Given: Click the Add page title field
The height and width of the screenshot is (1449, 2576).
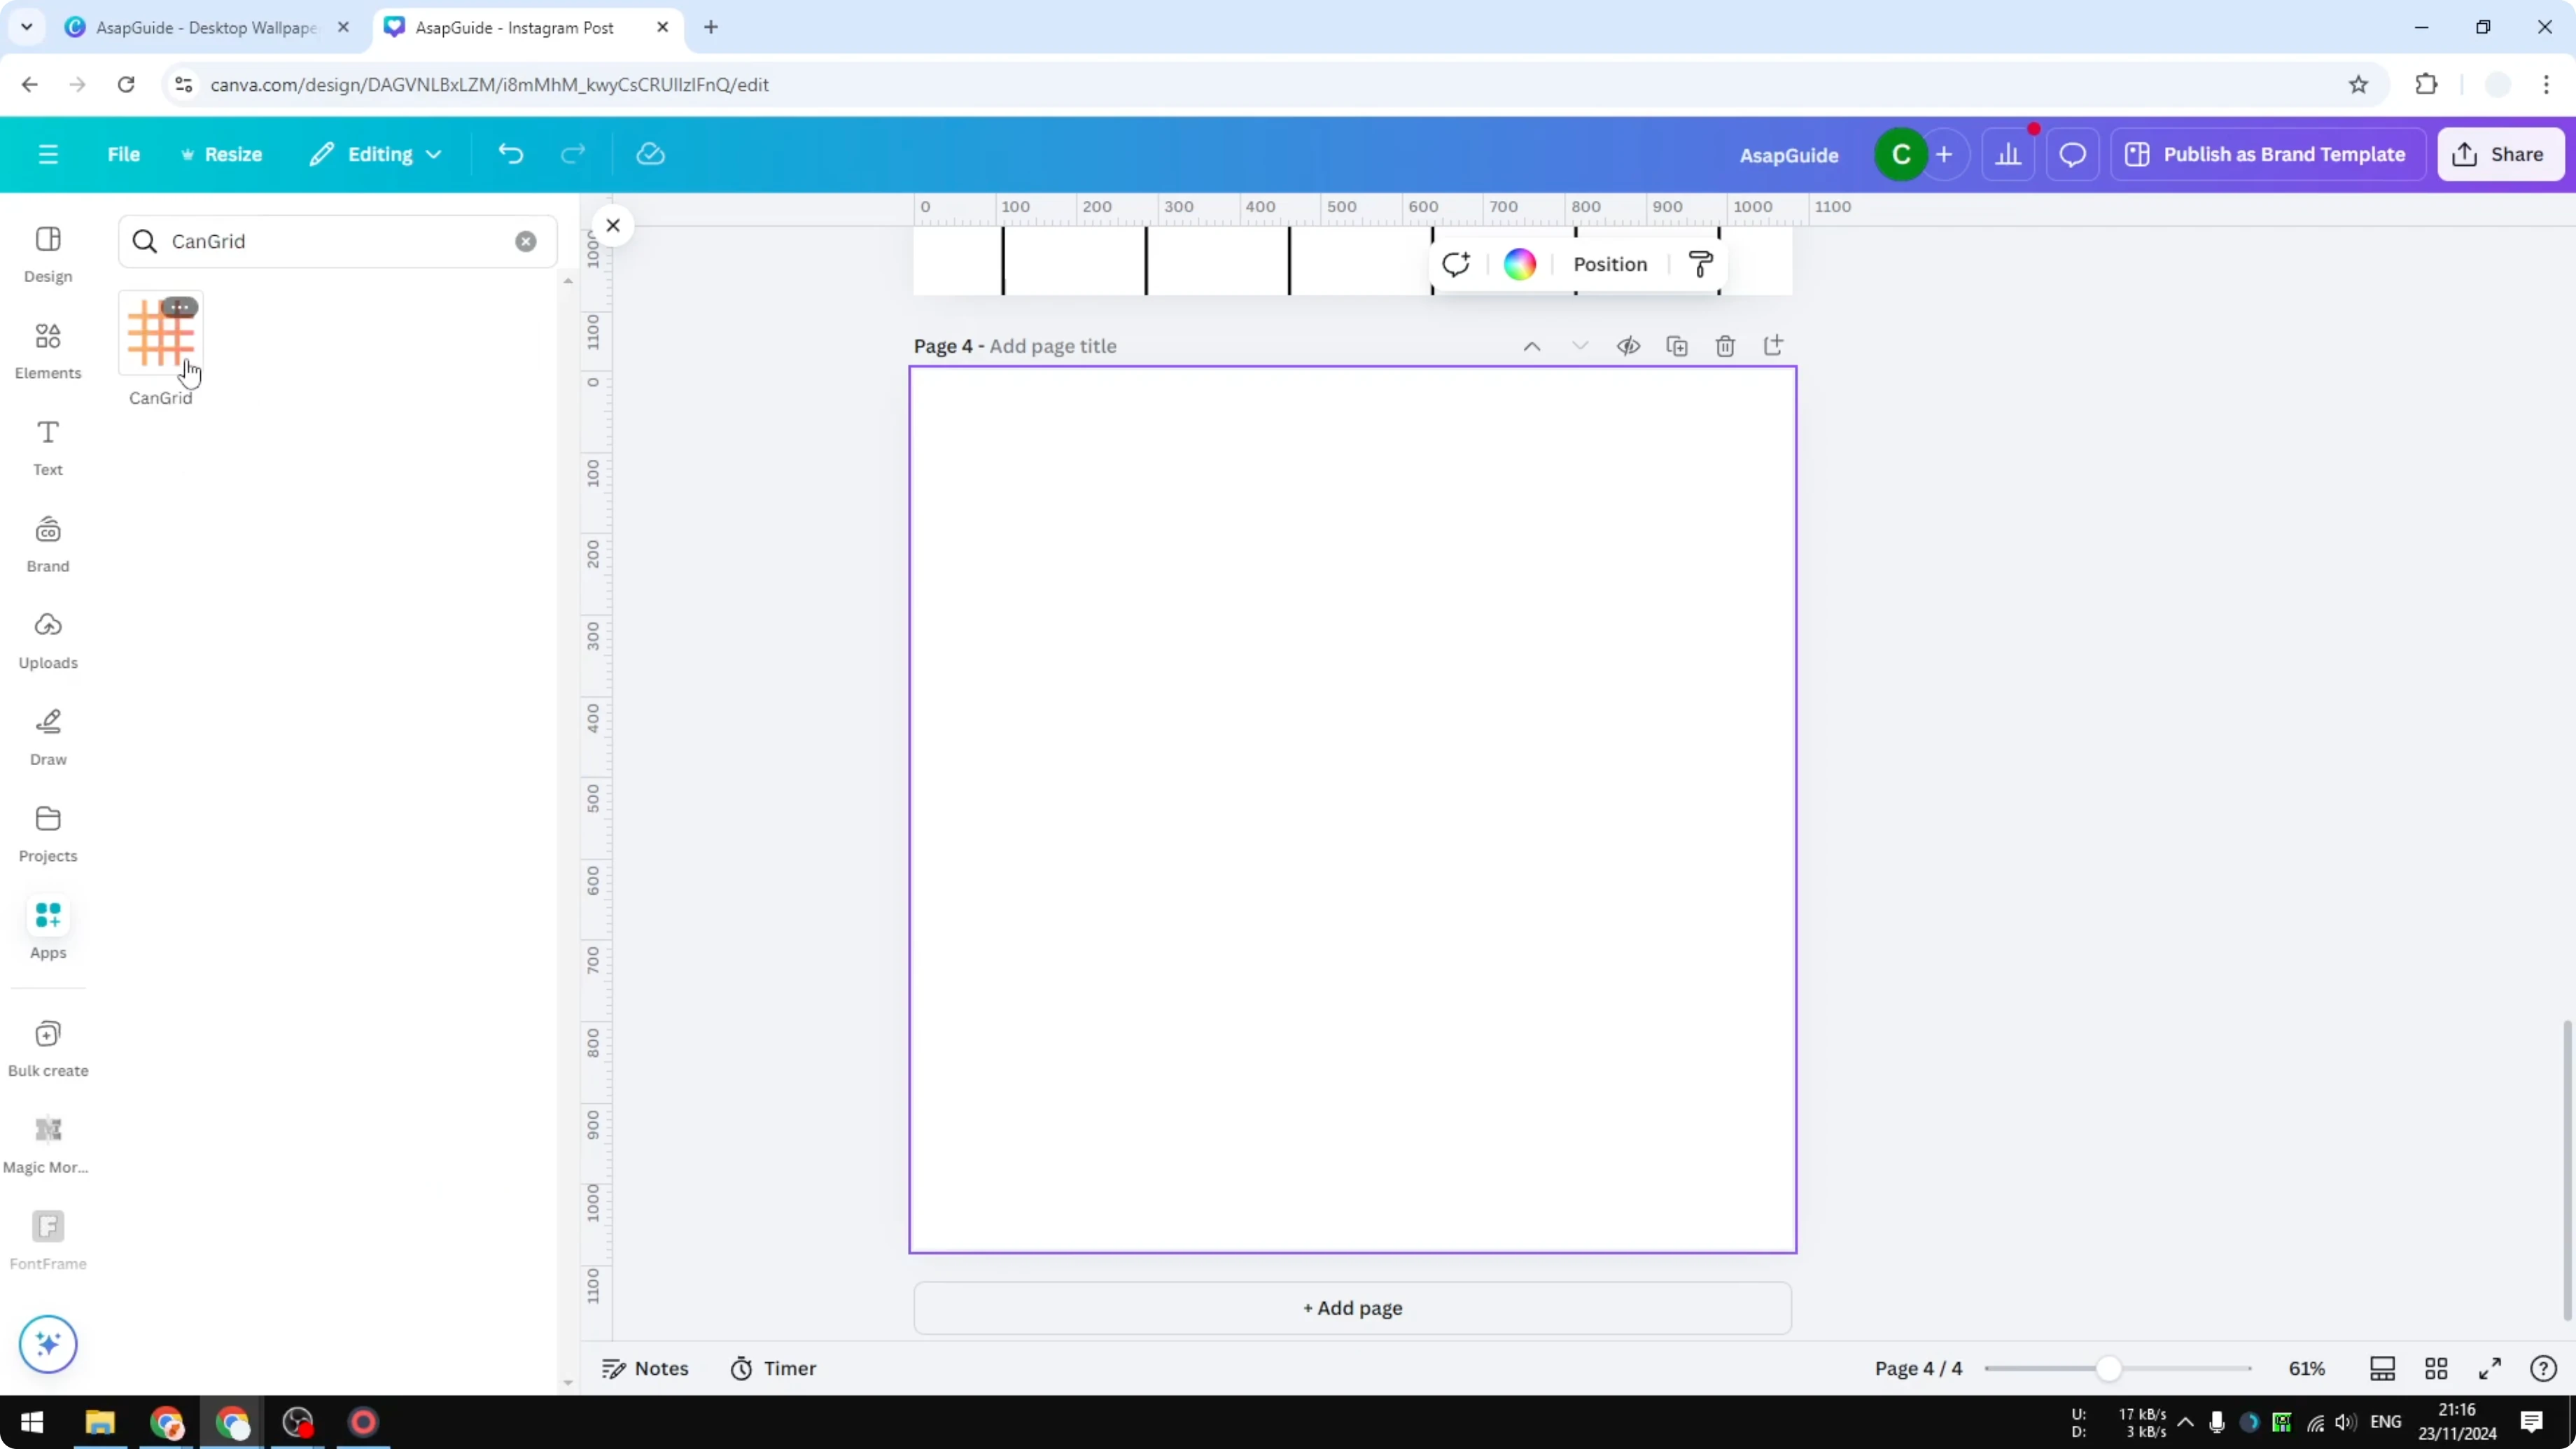Looking at the screenshot, I should point(1052,345).
